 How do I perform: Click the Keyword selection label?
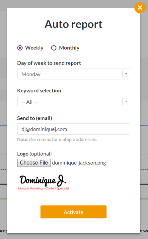click(39, 91)
